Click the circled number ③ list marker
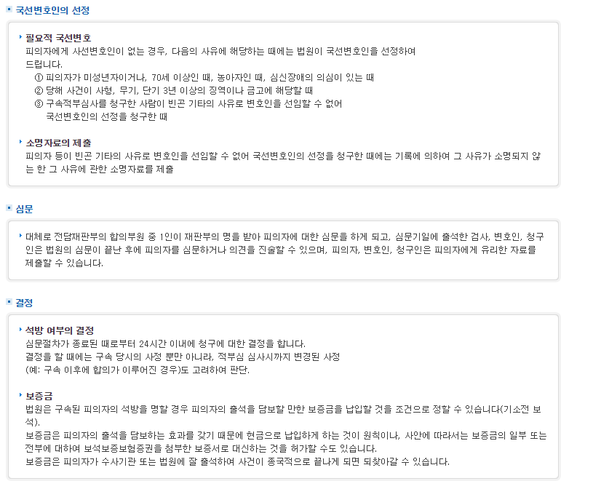This screenshot has height=489, width=593. point(39,103)
